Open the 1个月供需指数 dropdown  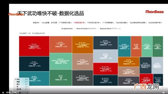(108, 23)
